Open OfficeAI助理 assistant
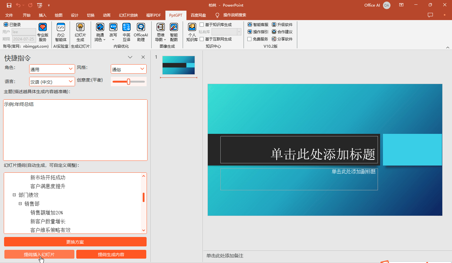 point(141,32)
